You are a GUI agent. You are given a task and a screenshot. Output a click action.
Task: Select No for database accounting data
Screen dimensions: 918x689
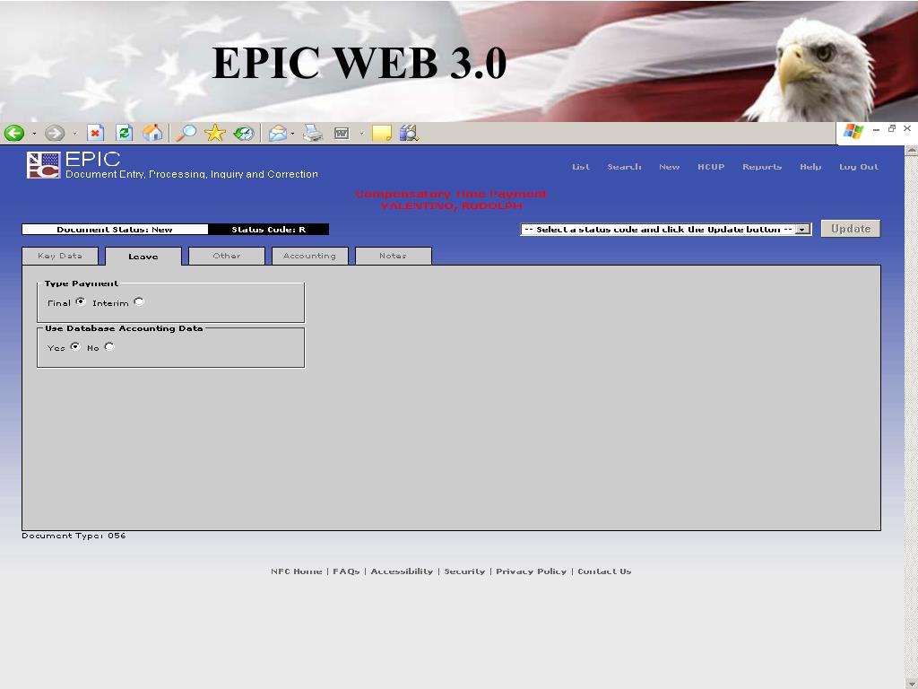[109, 346]
